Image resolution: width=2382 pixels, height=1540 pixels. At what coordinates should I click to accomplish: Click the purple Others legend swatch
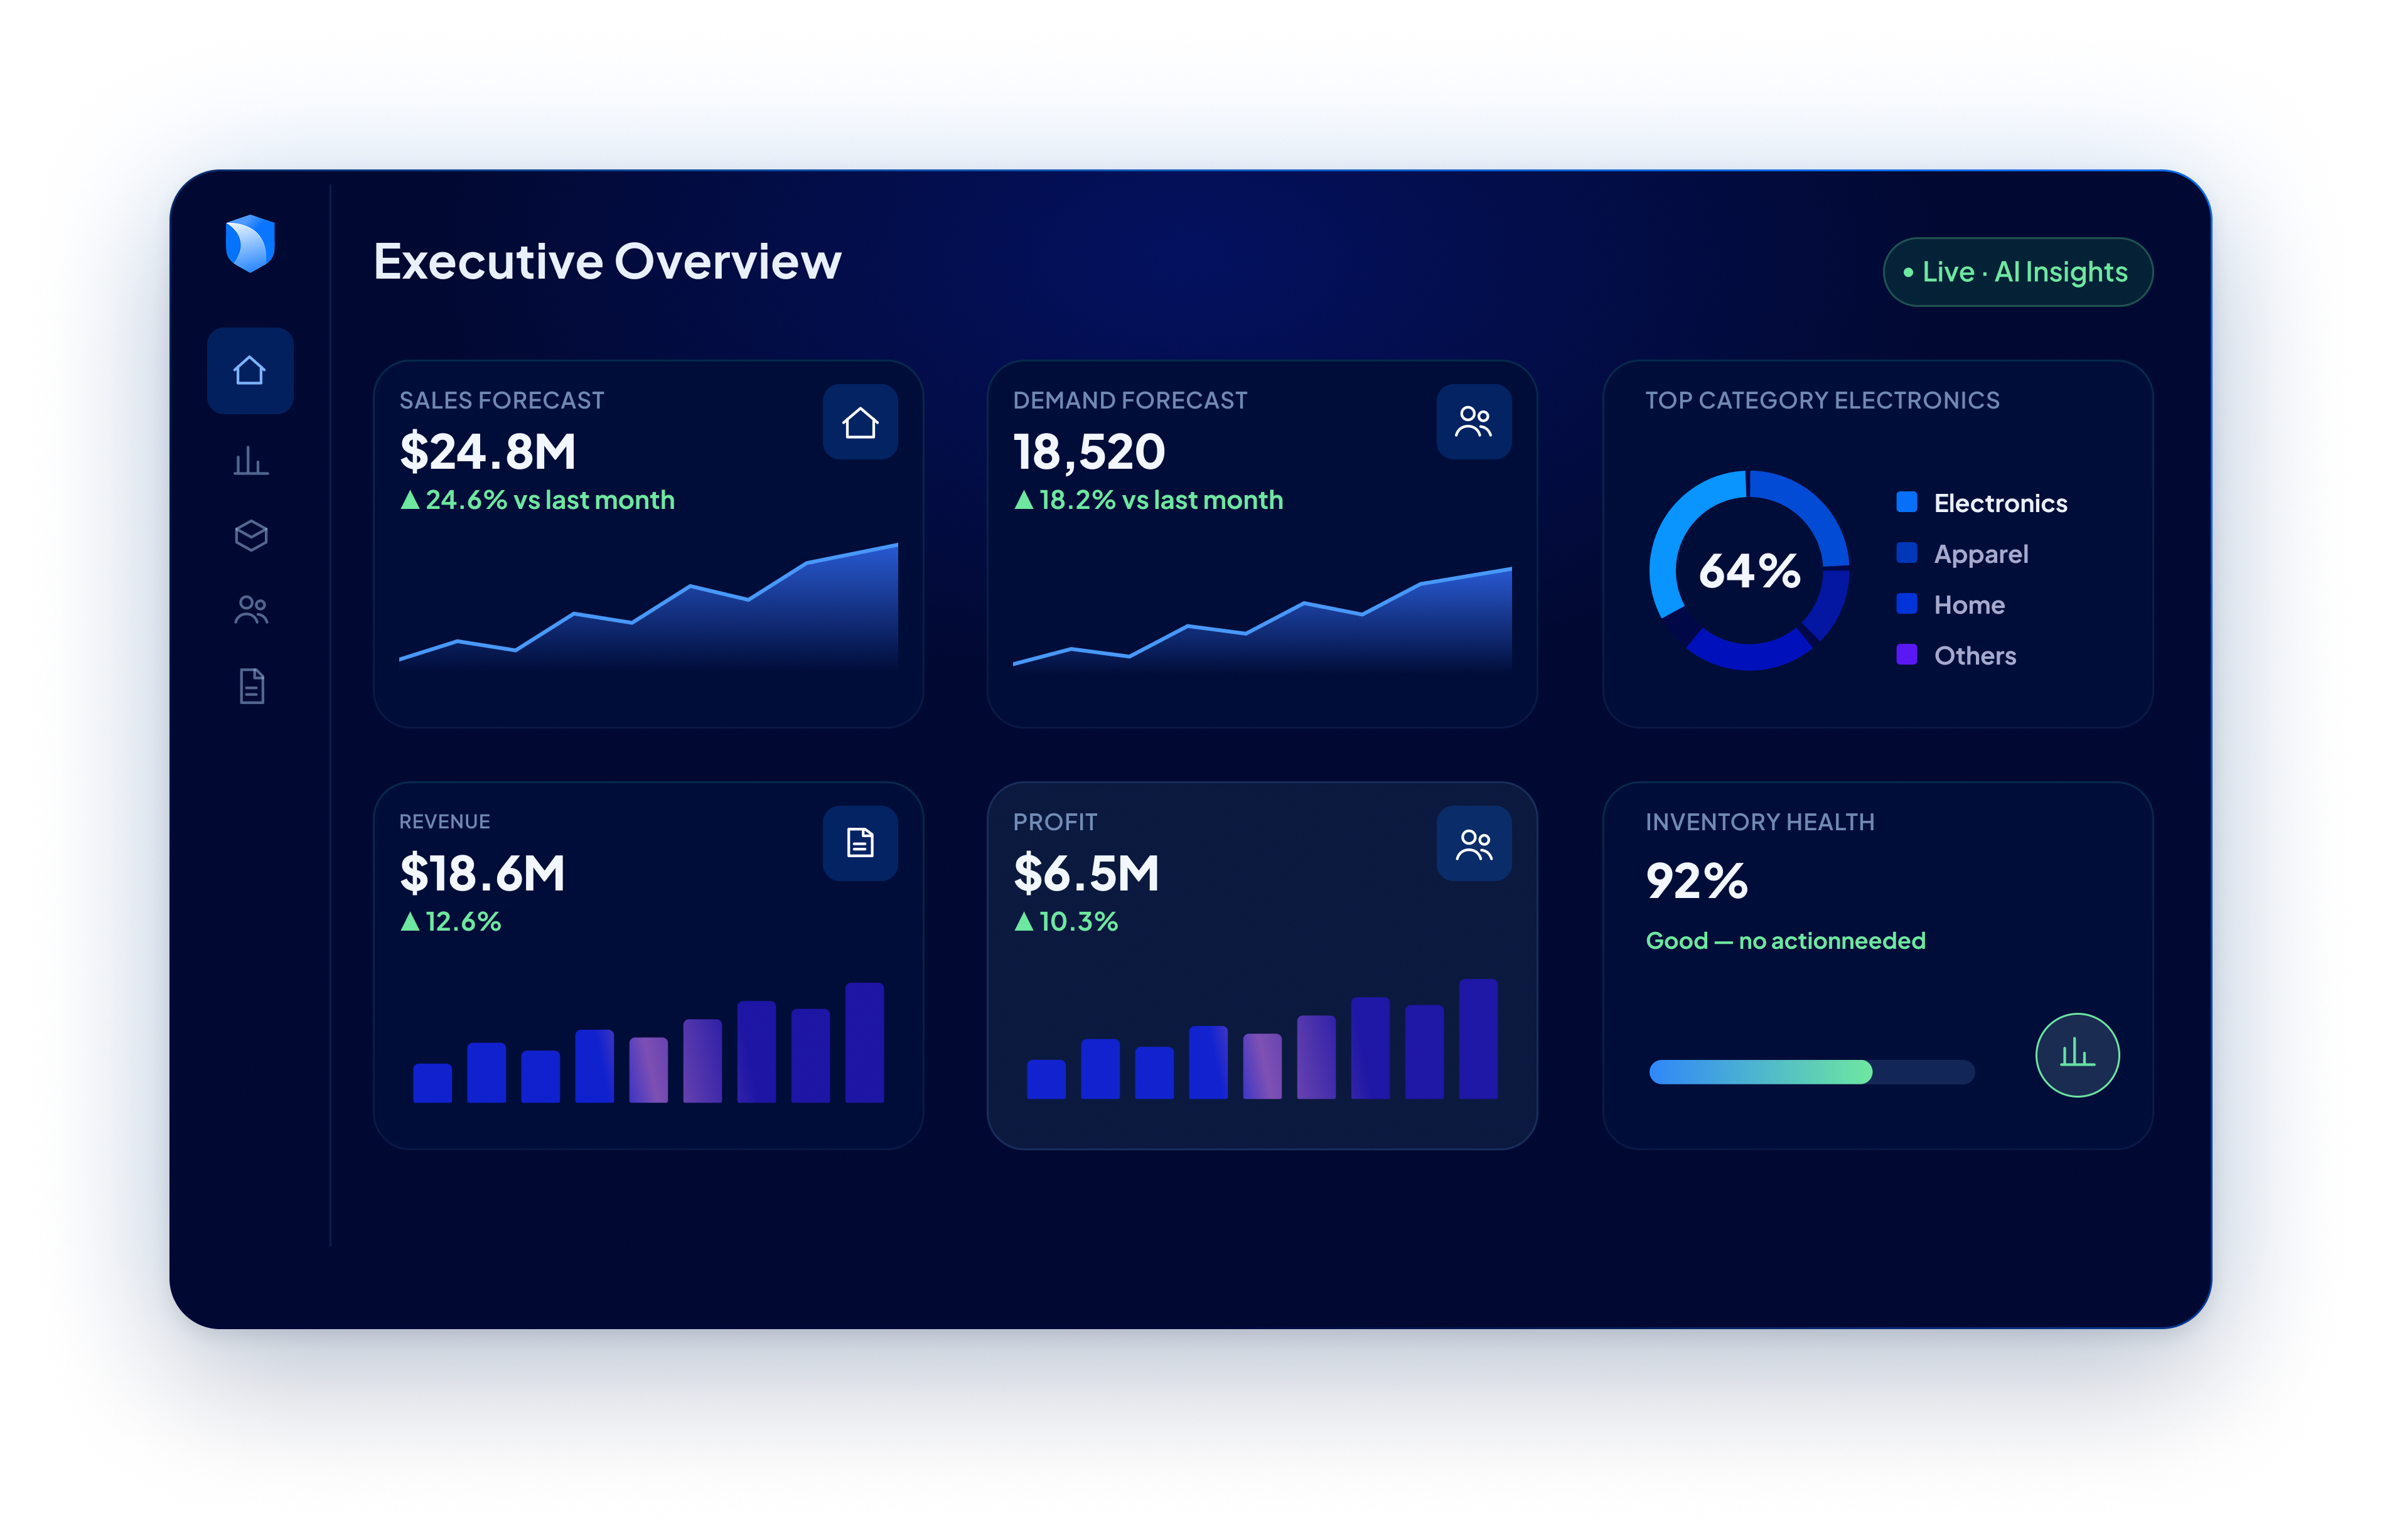coord(1907,655)
